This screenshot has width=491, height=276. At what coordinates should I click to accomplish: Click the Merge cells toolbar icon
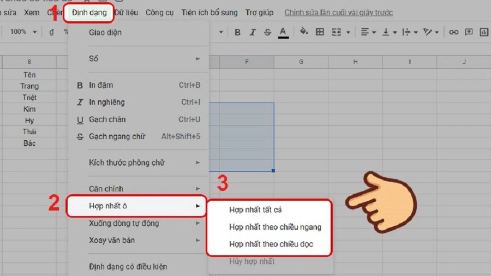point(336,32)
